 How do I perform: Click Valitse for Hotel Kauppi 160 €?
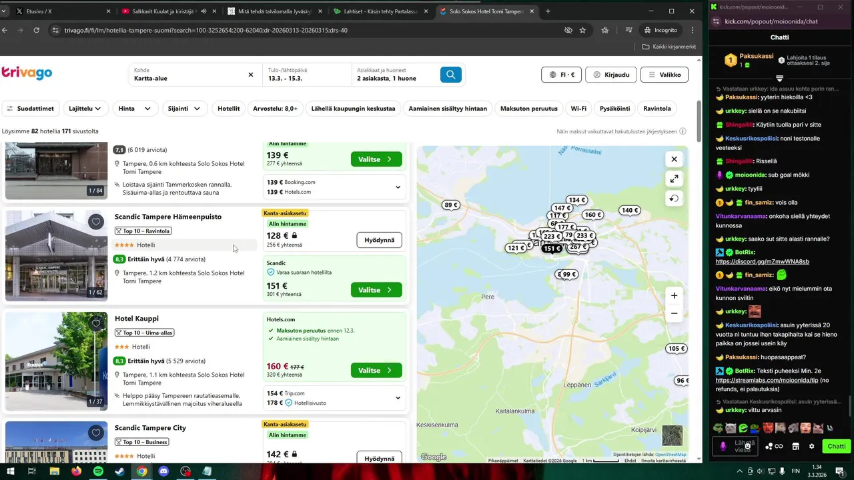376,371
